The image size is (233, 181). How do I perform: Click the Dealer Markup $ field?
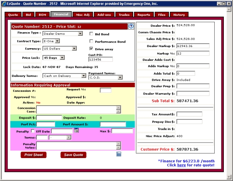coord(193,46)
